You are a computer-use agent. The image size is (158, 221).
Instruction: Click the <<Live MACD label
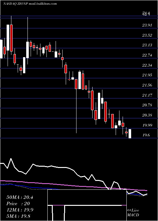pyautogui.click(x=133, y=212)
